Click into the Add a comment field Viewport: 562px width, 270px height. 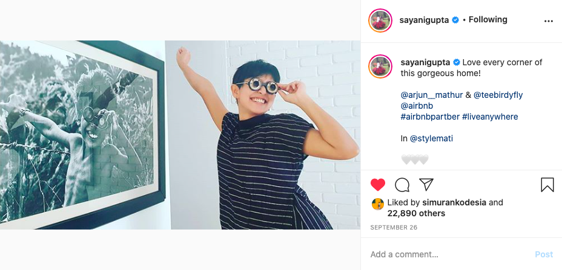coord(448,254)
